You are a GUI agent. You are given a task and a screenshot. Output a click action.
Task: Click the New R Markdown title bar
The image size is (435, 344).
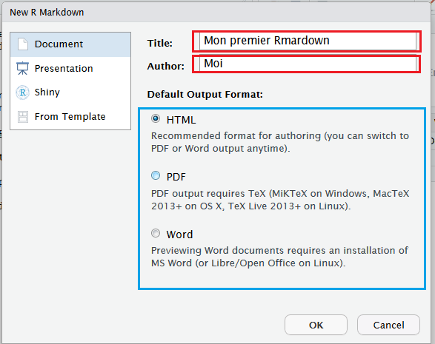pyautogui.click(x=216, y=13)
